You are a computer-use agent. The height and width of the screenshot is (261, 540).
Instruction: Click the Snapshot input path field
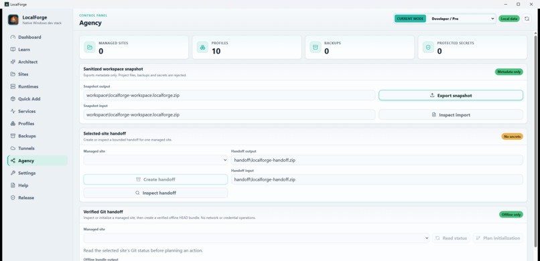[229, 115]
